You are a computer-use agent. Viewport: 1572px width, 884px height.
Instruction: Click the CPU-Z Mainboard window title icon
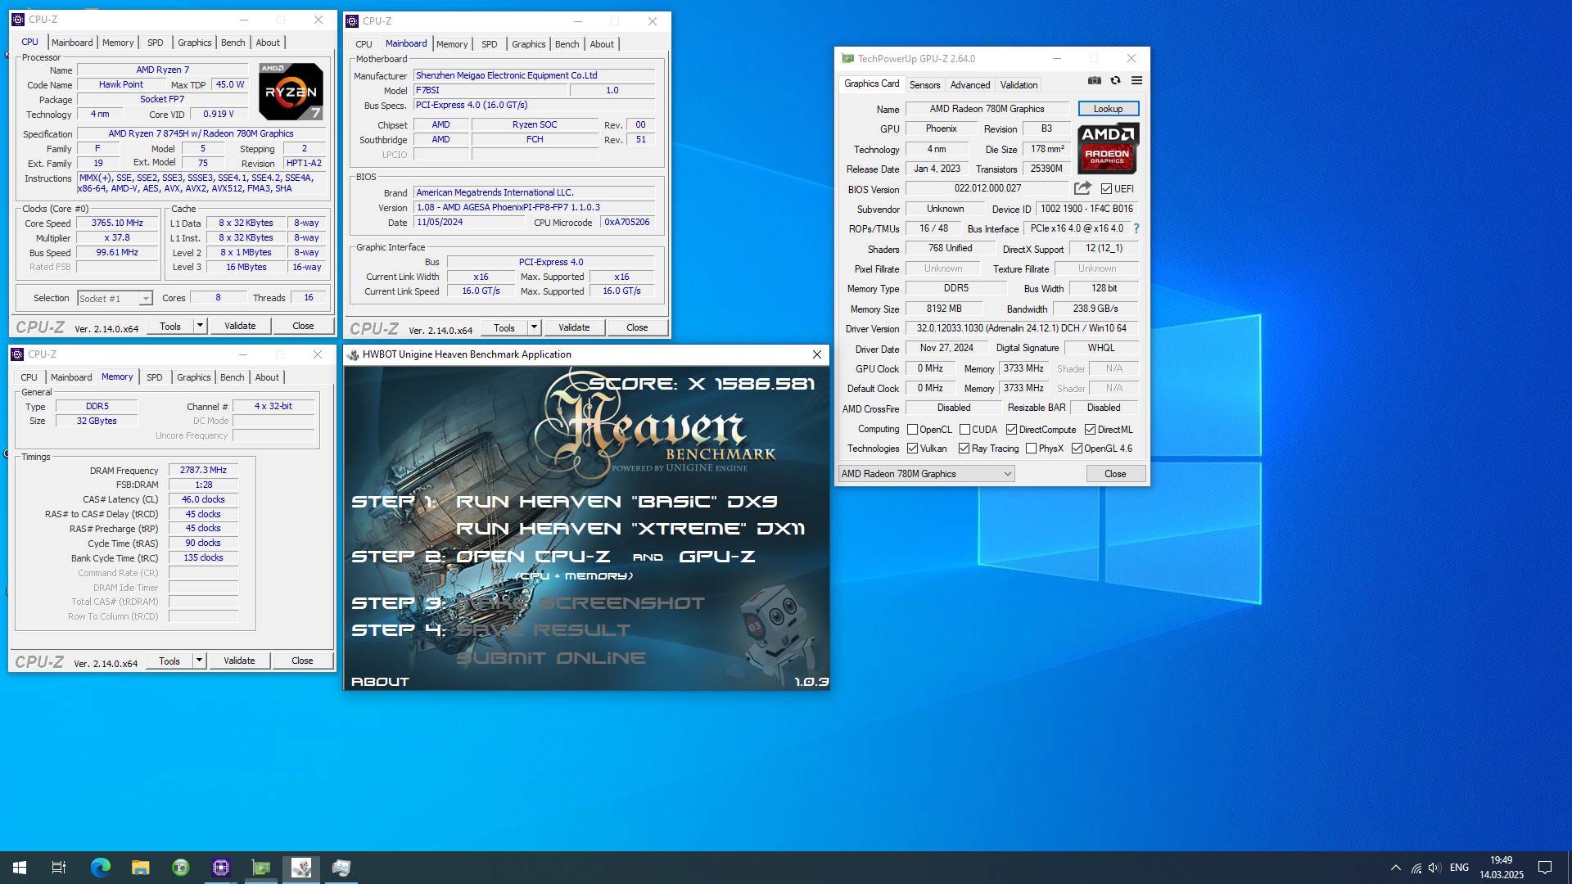(x=353, y=21)
